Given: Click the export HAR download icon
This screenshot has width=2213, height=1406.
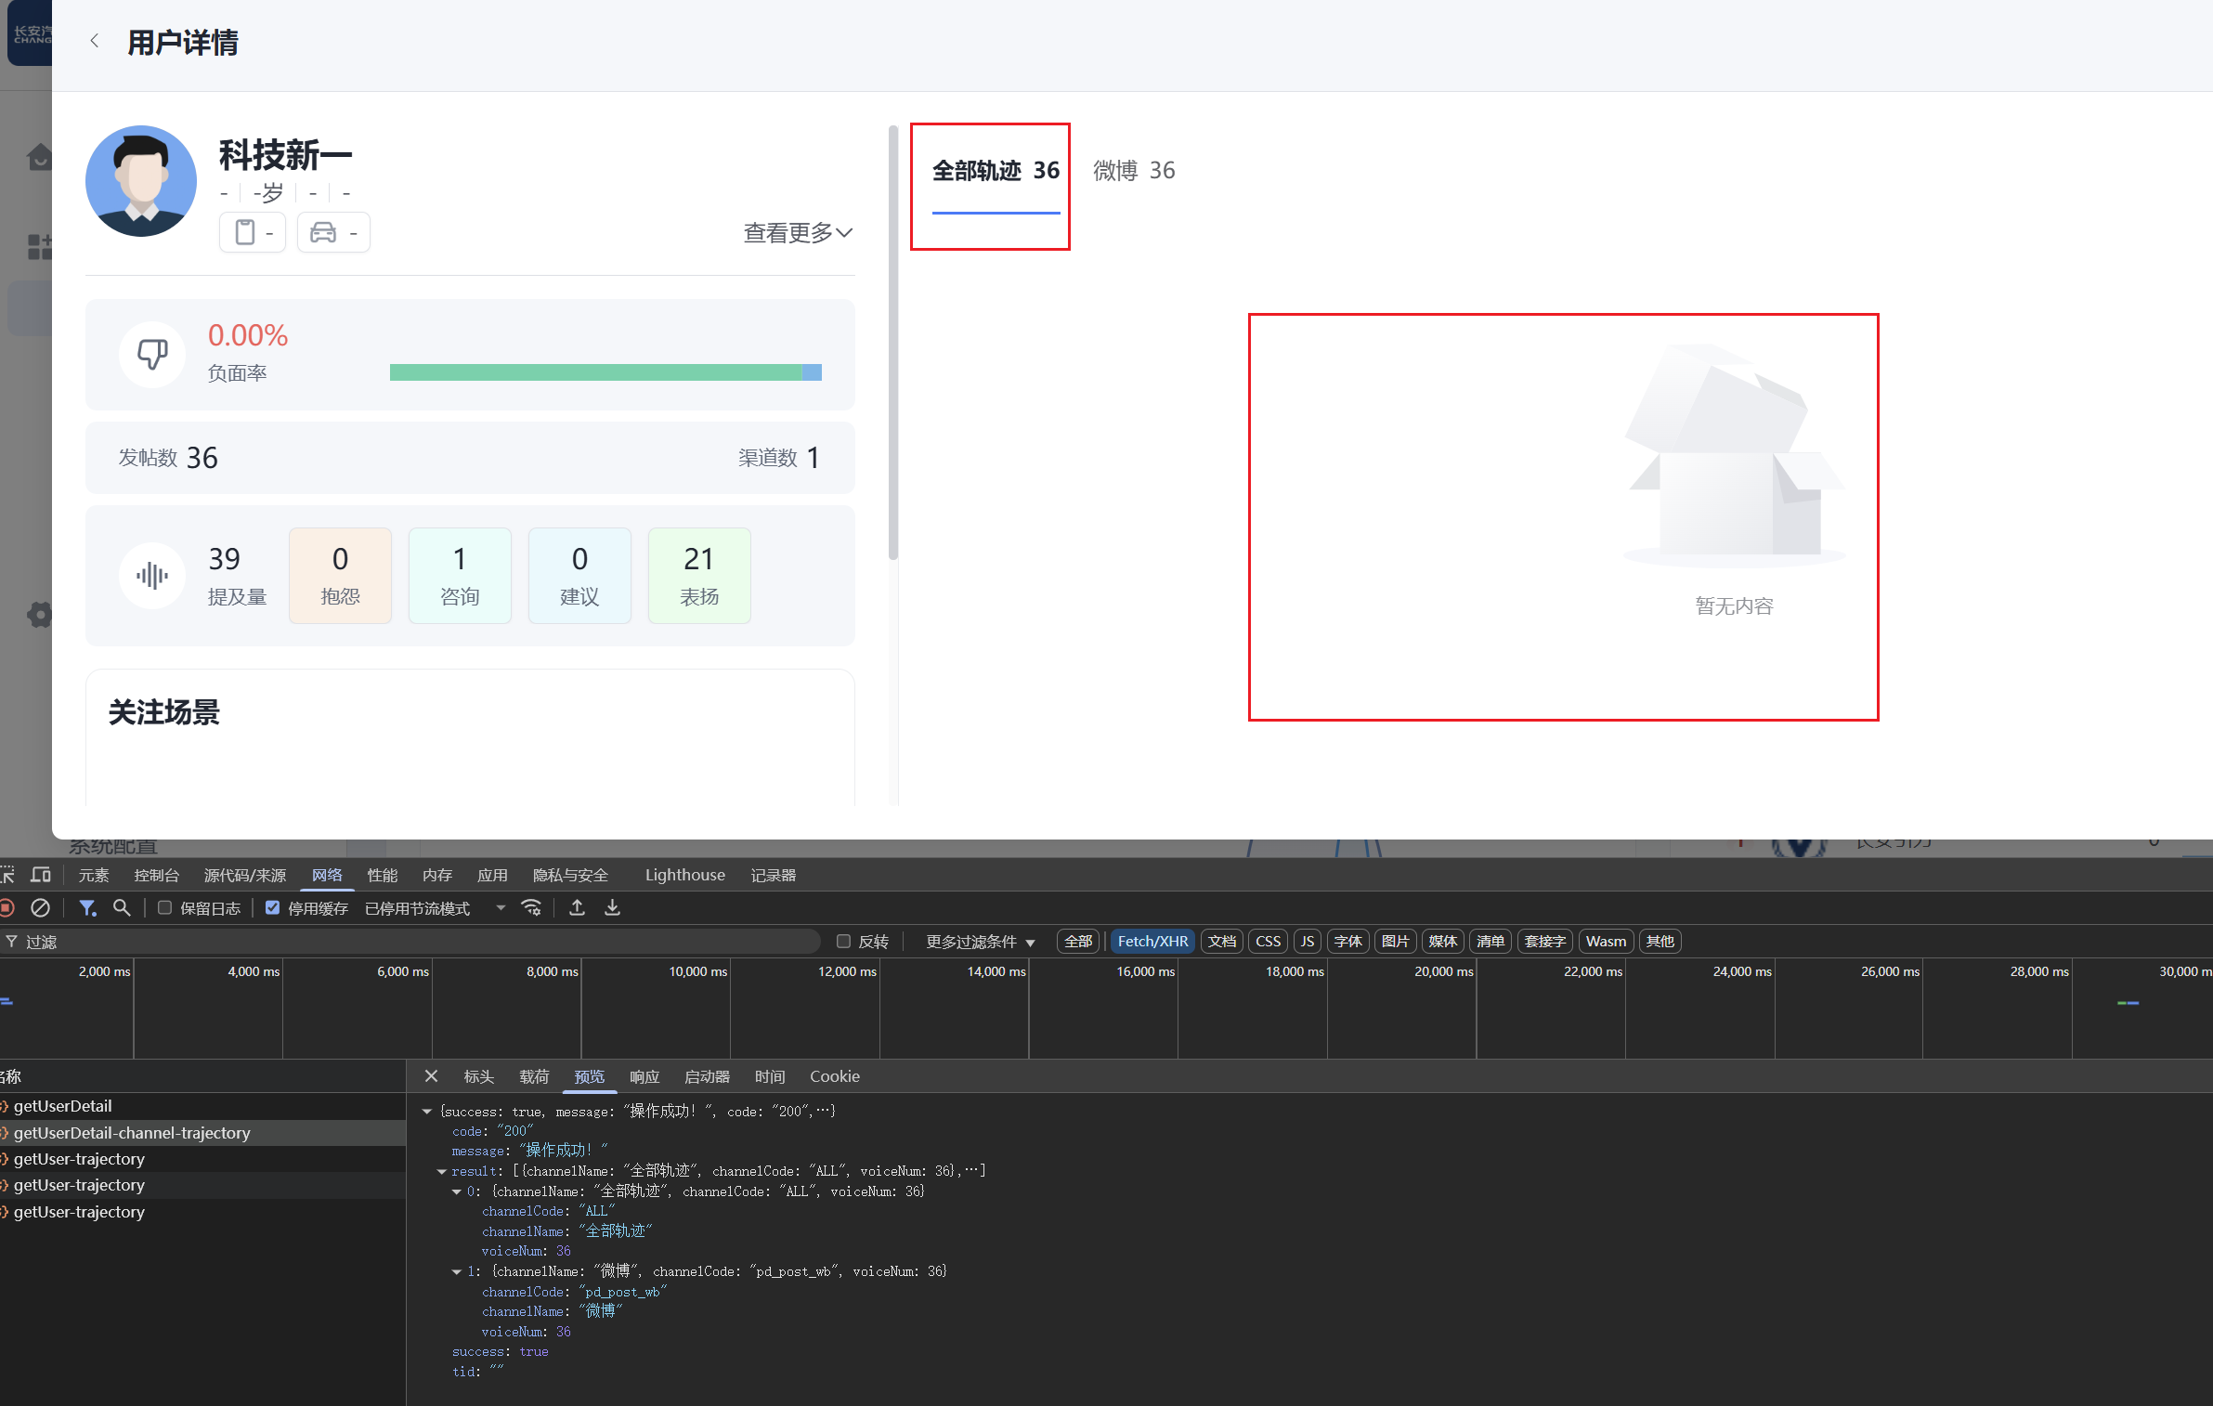Looking at the screenshot, I should (x=612, y=908).
